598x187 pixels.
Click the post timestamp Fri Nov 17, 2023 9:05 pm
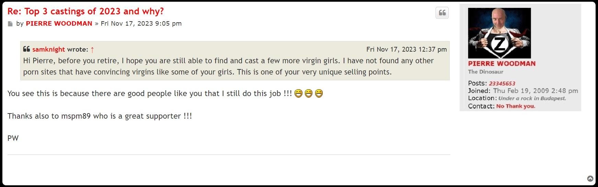pos(141,24)
